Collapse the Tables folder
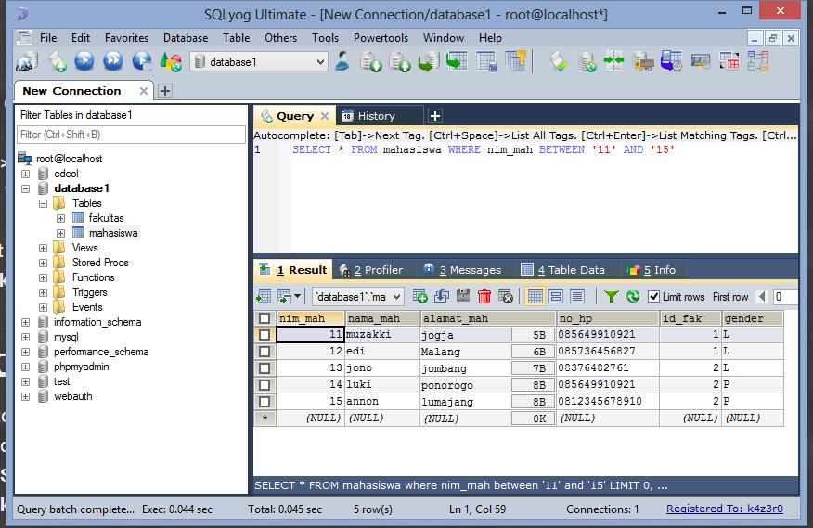Screen dimensions: 813x528 43,204
